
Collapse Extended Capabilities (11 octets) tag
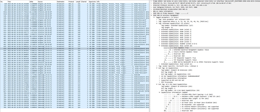click(x=157, y=23)
